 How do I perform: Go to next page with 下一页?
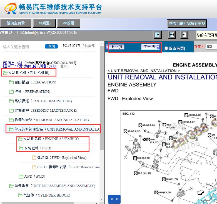click(x=150, y=47)
